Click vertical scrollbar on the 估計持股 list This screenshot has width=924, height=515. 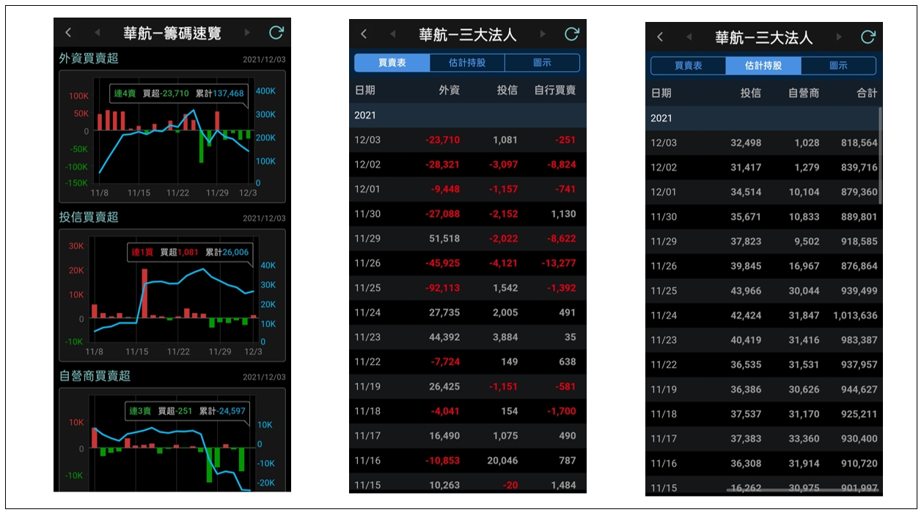tap(880, 154)
